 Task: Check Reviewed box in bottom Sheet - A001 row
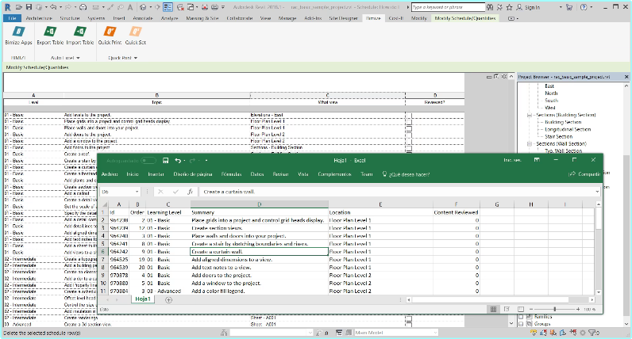(x=409, y=325)
